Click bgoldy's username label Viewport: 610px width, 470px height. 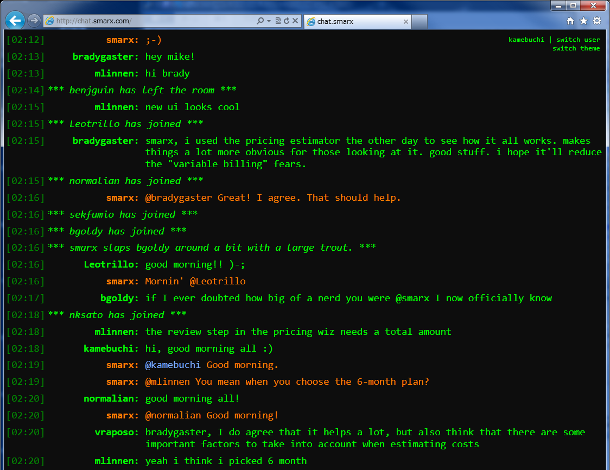119,298
